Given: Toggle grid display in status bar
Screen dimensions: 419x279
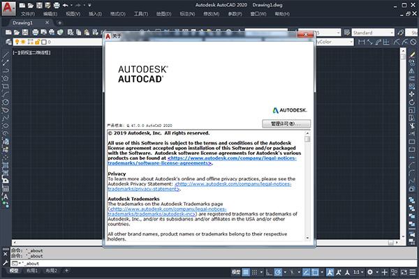Looking at the screenshot, I should click(246, 272).
